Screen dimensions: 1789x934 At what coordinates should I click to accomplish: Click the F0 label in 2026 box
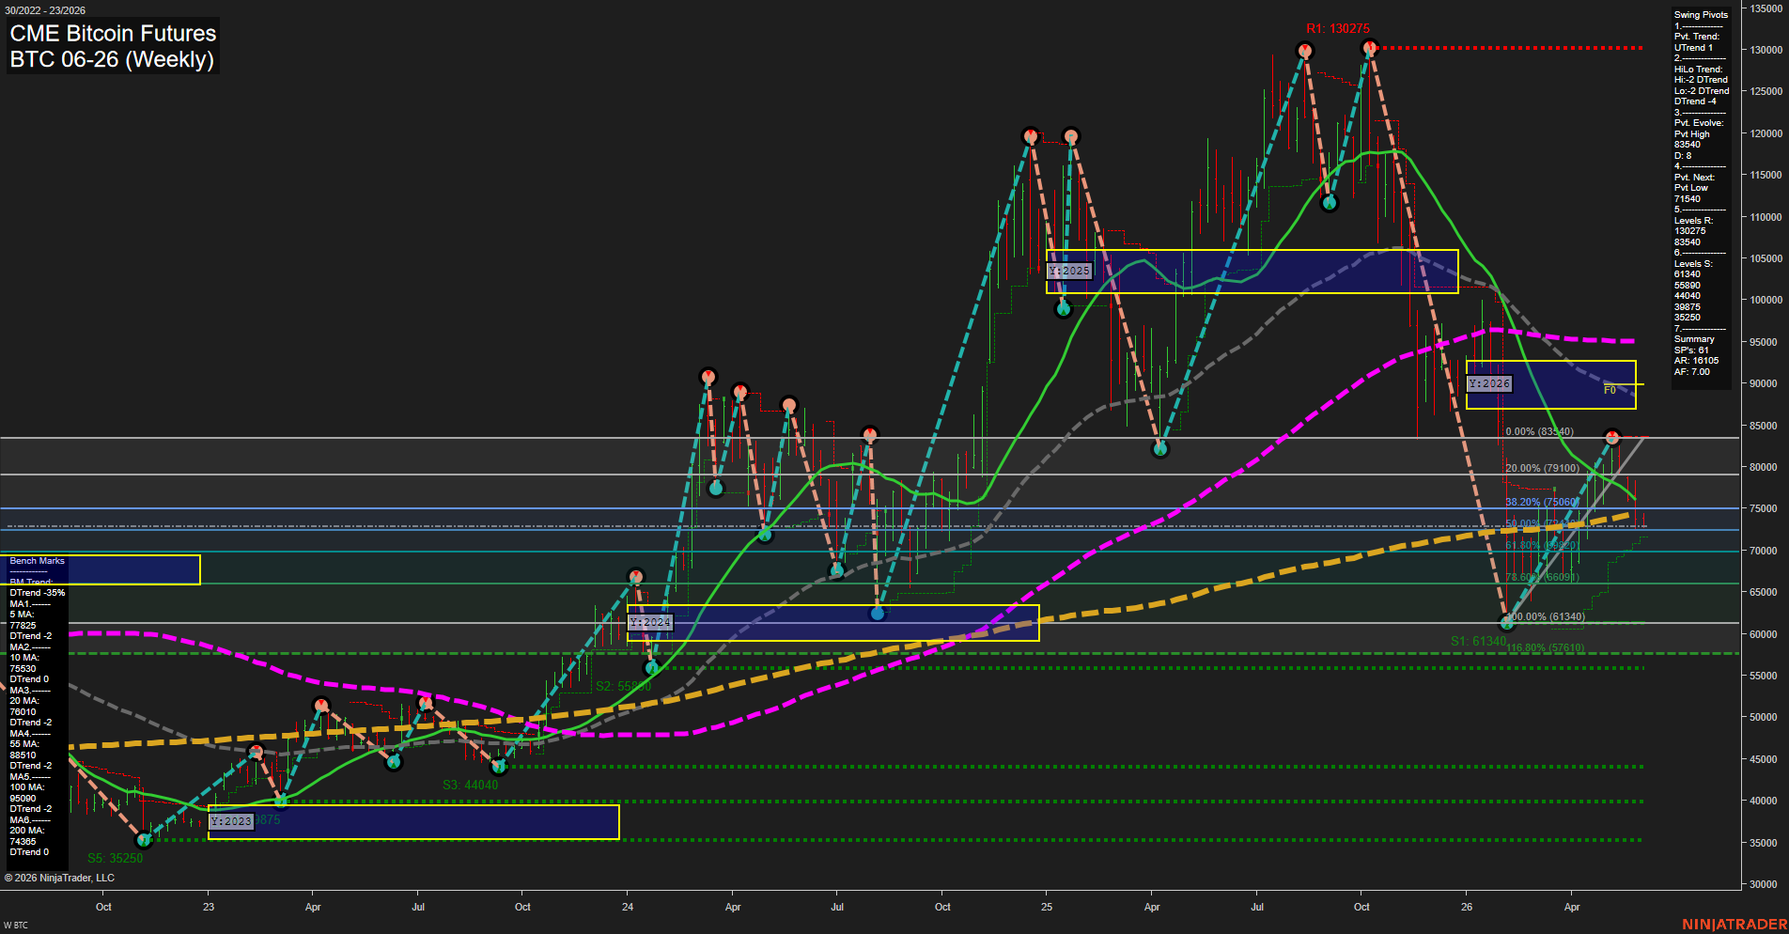click(x=1610, y=390)
